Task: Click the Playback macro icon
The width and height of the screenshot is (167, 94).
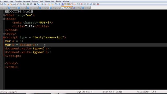Action: click(x=88, y=4)
